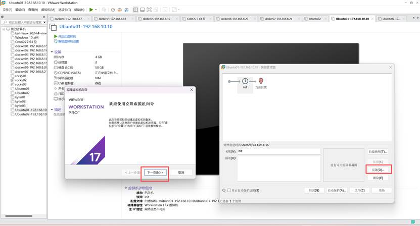This screenshot has width=420, height=226.
Task: Collapse the 虚拟机详细信息 section
Action: (x=126, y=188)
